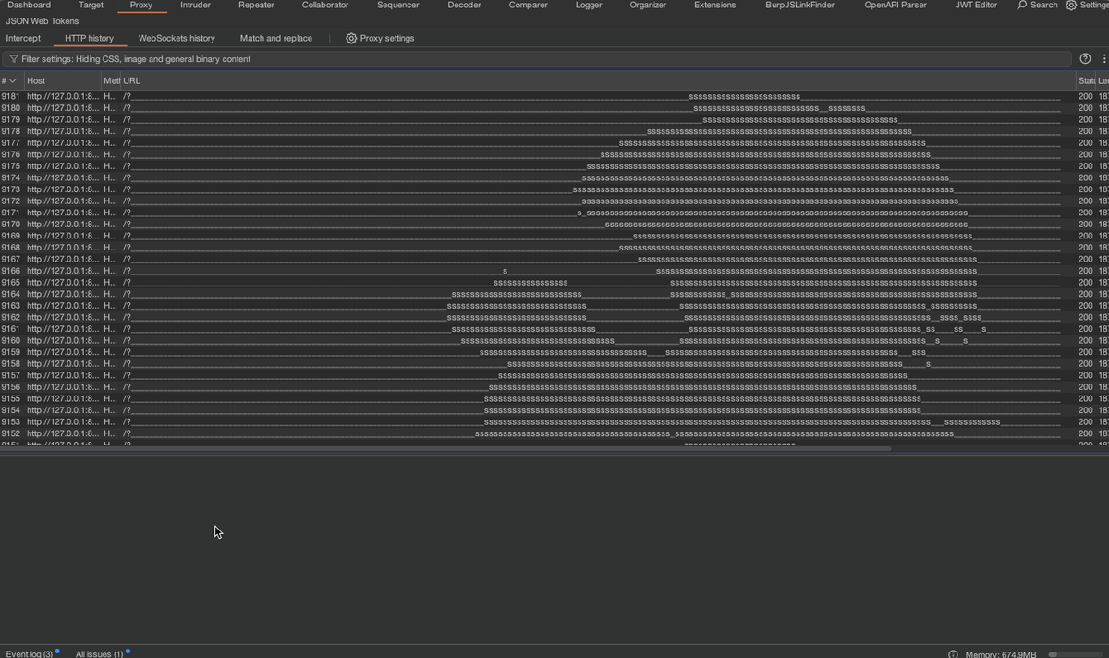Open the filter settings bar
Viewport: 1109px width, 658px height.
536,59
